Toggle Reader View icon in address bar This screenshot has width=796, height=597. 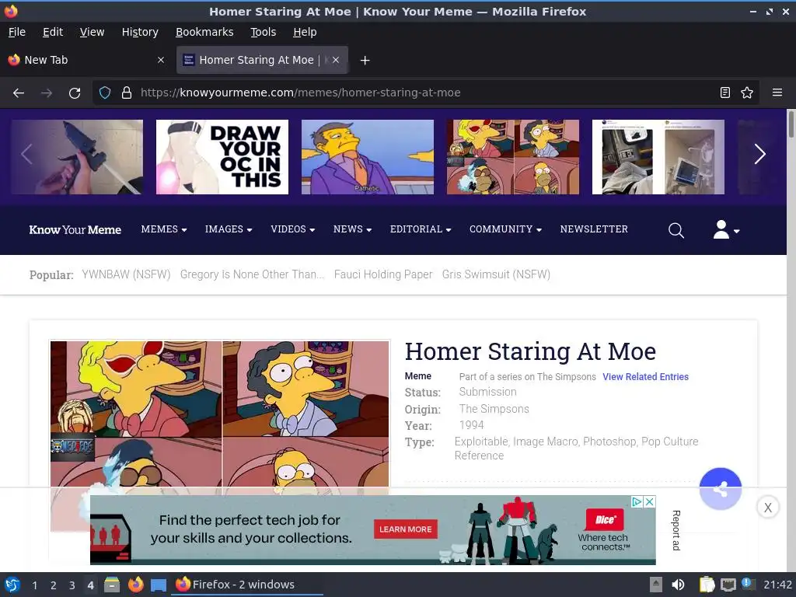point(725,93)
